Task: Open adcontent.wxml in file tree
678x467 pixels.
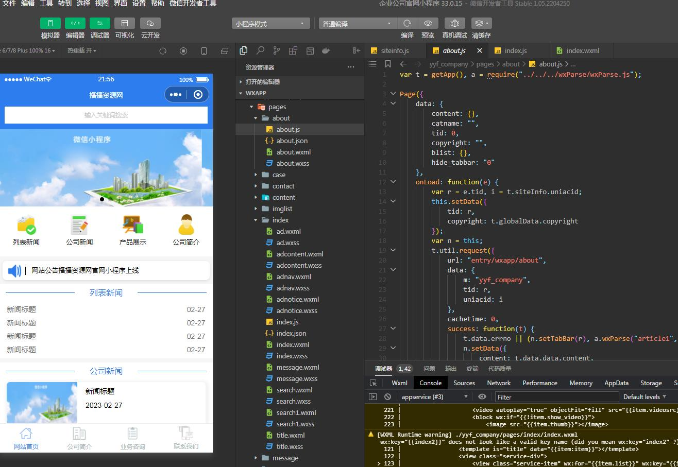Action: point(300,254)
